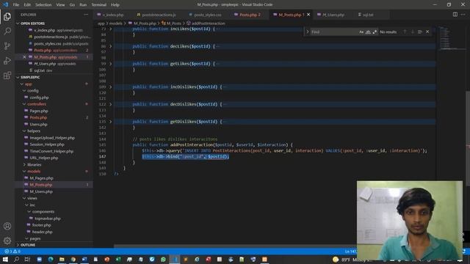Open the Extensions view
Image resolution: width=470 pixels, height=264 pixels.
[7, 75]
